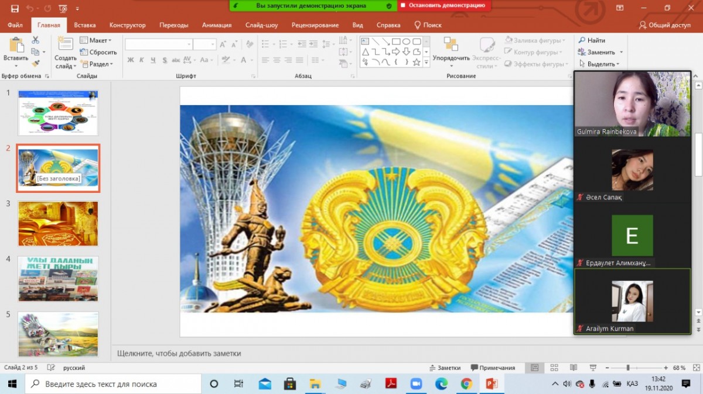Click Остановить демонстрацию button
This screenshot has height=394, width=703.
(443, 5)
